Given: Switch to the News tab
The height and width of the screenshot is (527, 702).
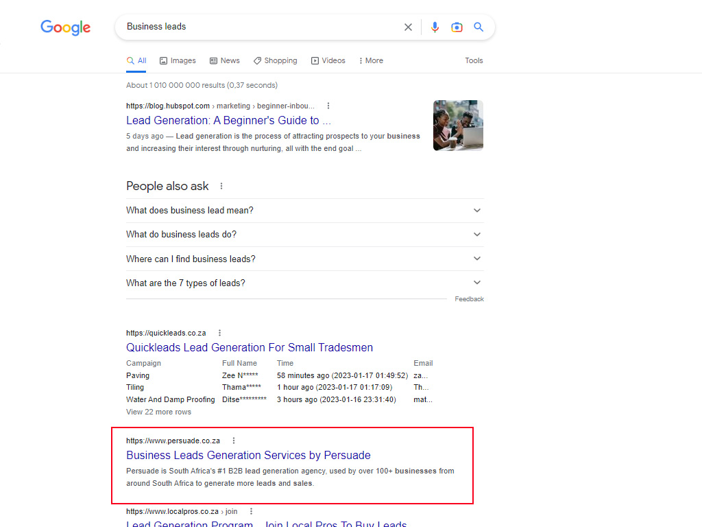Looking at the screenshot, I should coord(224,60).
